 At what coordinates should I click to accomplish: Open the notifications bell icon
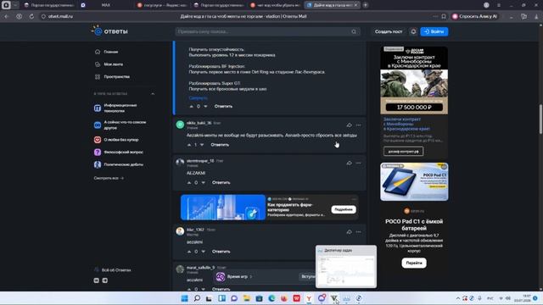pos(413,31)
